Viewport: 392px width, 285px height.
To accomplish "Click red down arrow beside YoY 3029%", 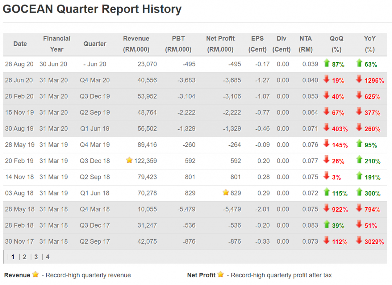I will pyautogui.click(x=359, y=240).
